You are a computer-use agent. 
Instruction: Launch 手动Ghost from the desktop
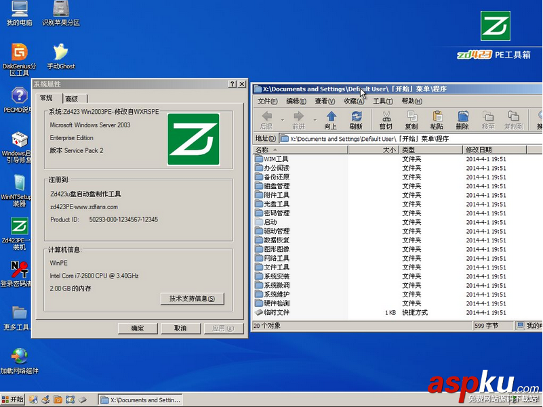coord(59,51)
